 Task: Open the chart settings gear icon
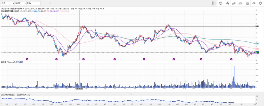point(260,3)
